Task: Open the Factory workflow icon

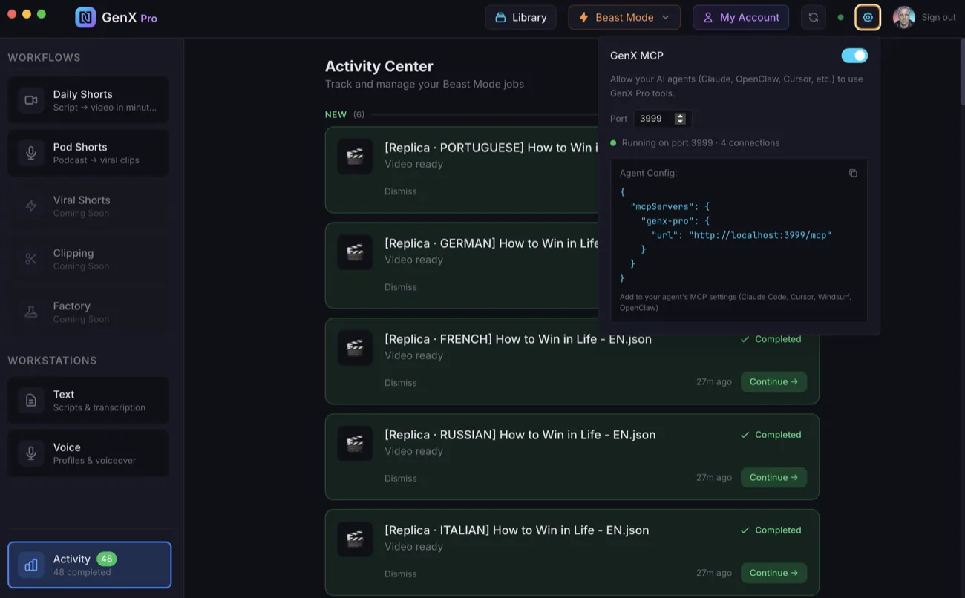Action: 30,312
